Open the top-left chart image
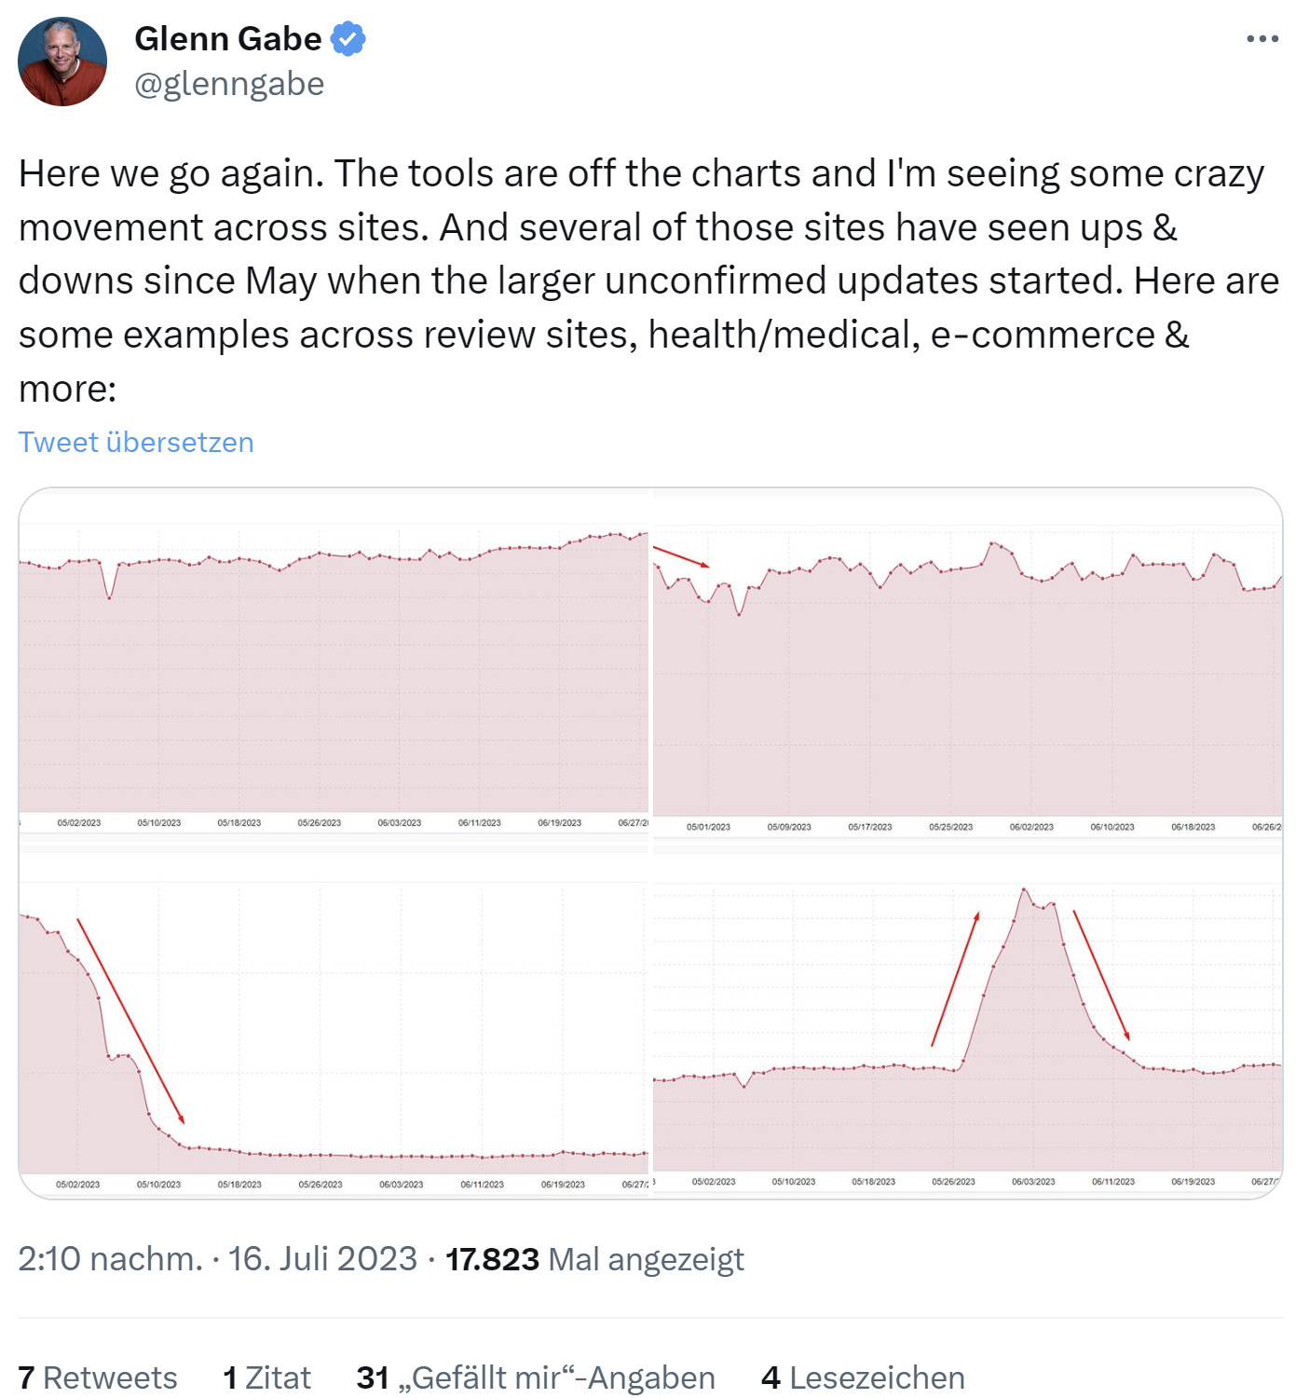Viewport: 1309px width, 1398px height. pos(335,662)
